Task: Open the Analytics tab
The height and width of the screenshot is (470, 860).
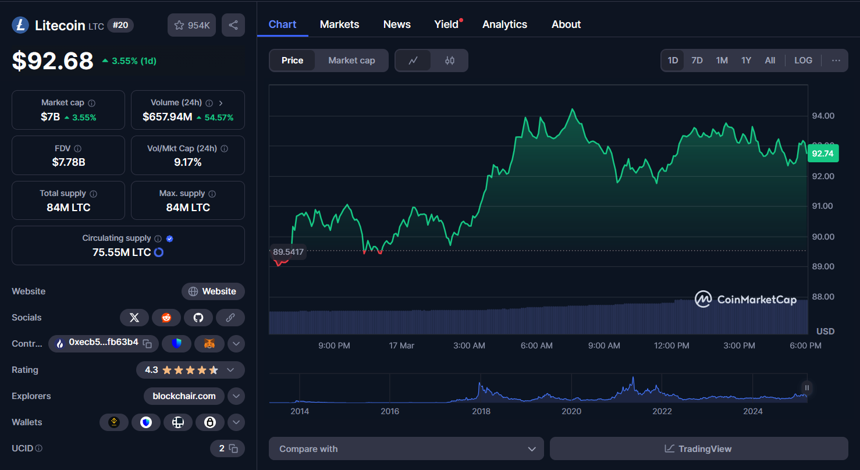Action: tap(504, 24)
